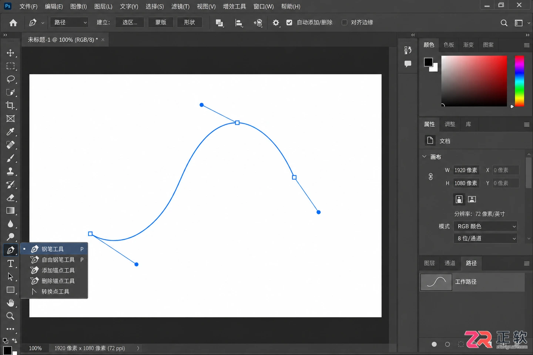The width and height of the screenshot is (533, 355).
Task: Select the 工作路径 thumbnail
Action: coord(436,282)
